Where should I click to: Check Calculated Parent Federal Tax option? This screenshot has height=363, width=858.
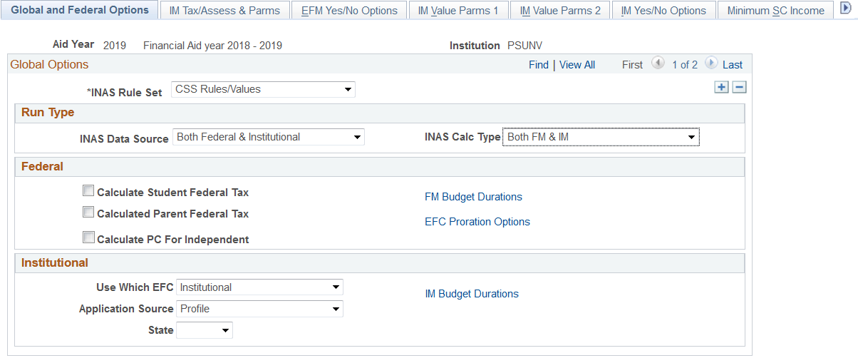(x=88, y=213)
